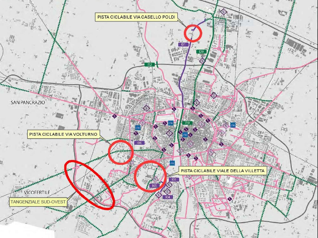Select the green I19 route marker
The image size is (318, 238).
(187, 123)
